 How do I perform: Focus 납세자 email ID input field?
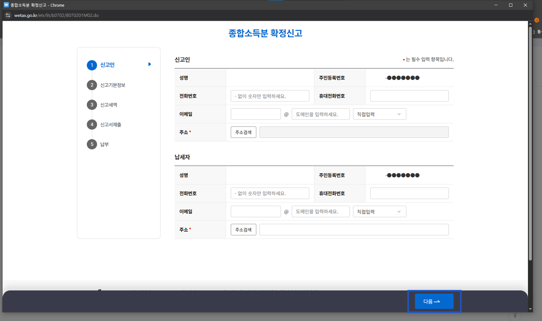tap(255, 211)
